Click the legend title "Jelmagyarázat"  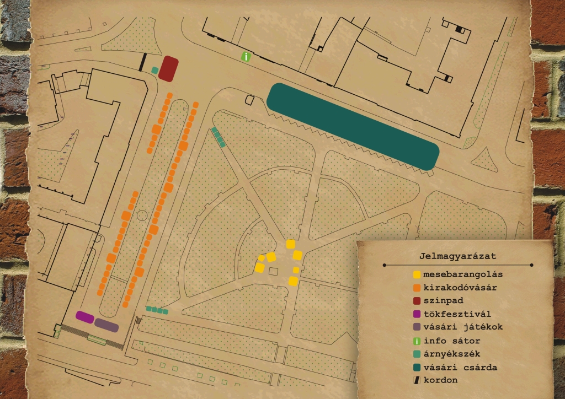pyautogui.click(x=457, y=256)
